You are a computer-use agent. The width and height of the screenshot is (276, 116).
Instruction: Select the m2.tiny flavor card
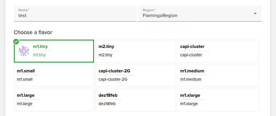point(135,51)
